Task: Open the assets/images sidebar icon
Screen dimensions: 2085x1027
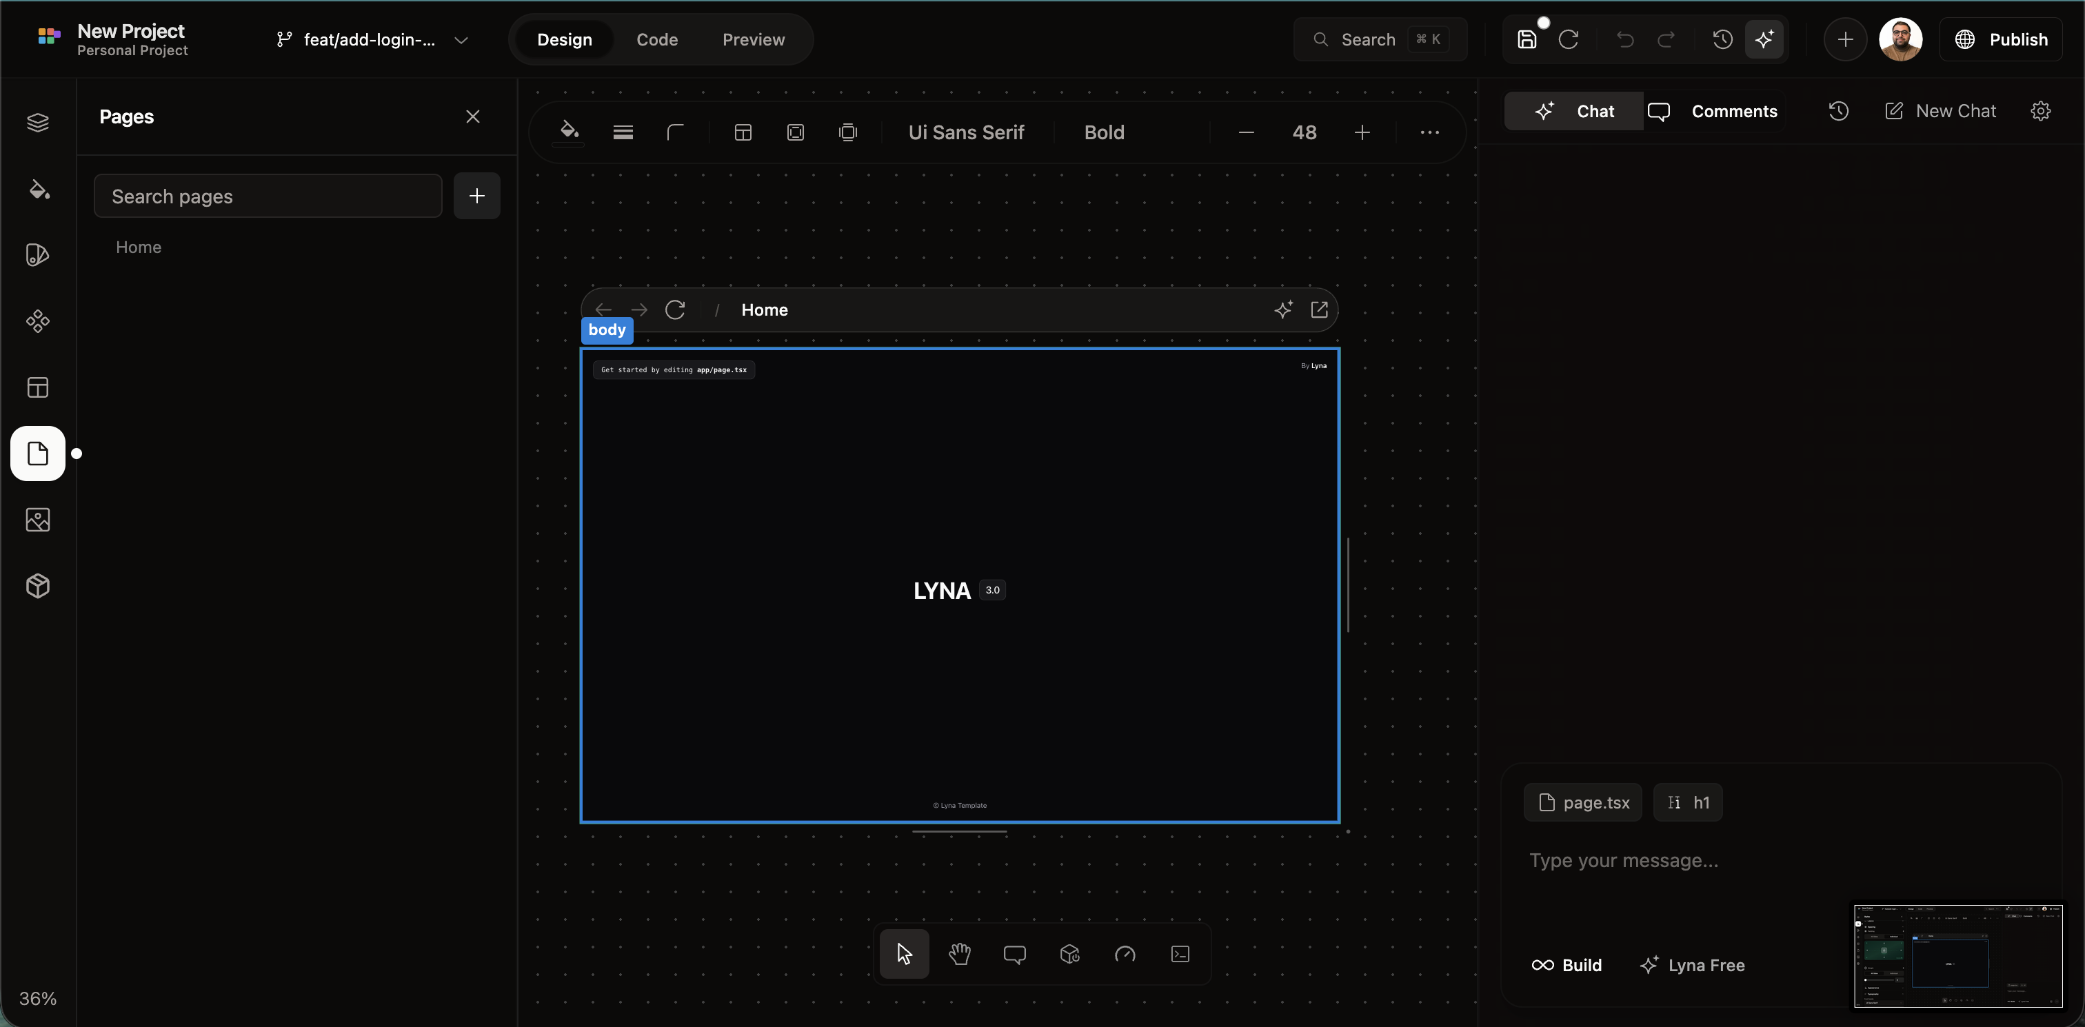Action: [38, 520]
